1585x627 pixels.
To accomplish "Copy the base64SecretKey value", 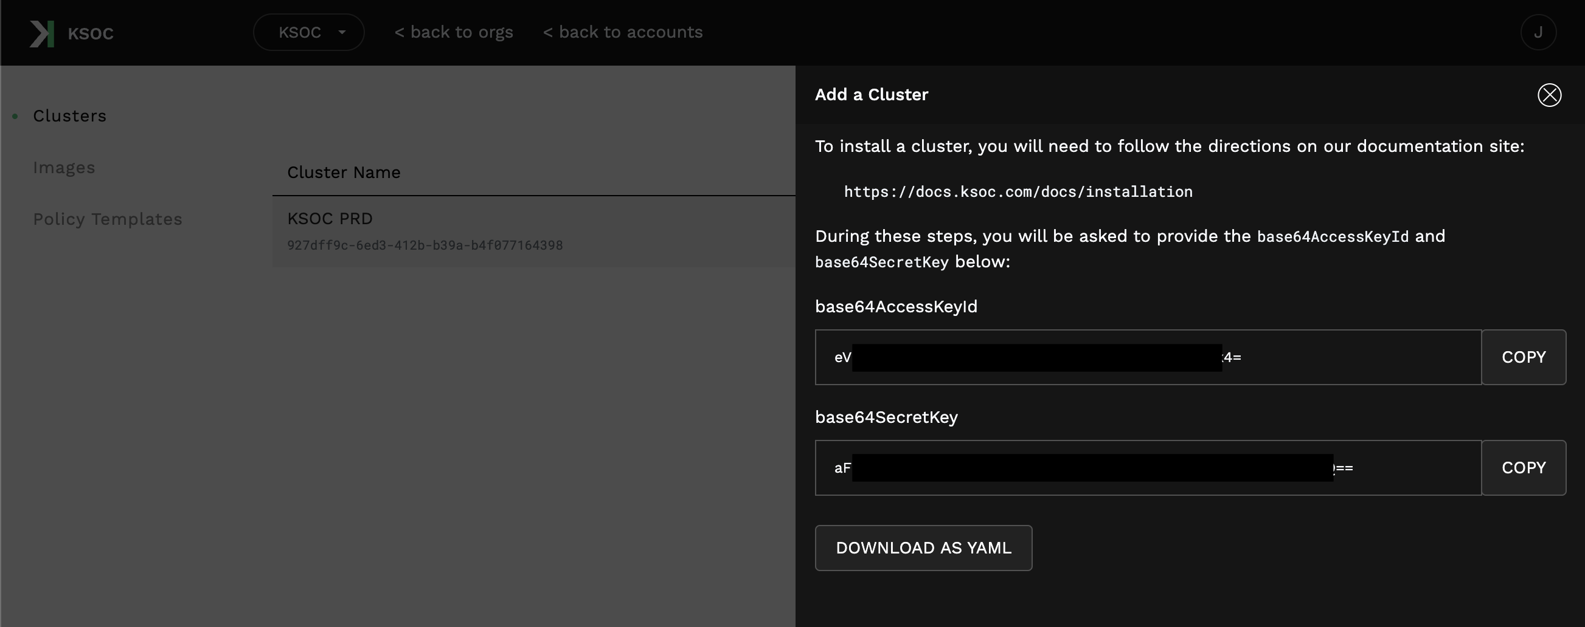I will click(x=1524, y=468).
